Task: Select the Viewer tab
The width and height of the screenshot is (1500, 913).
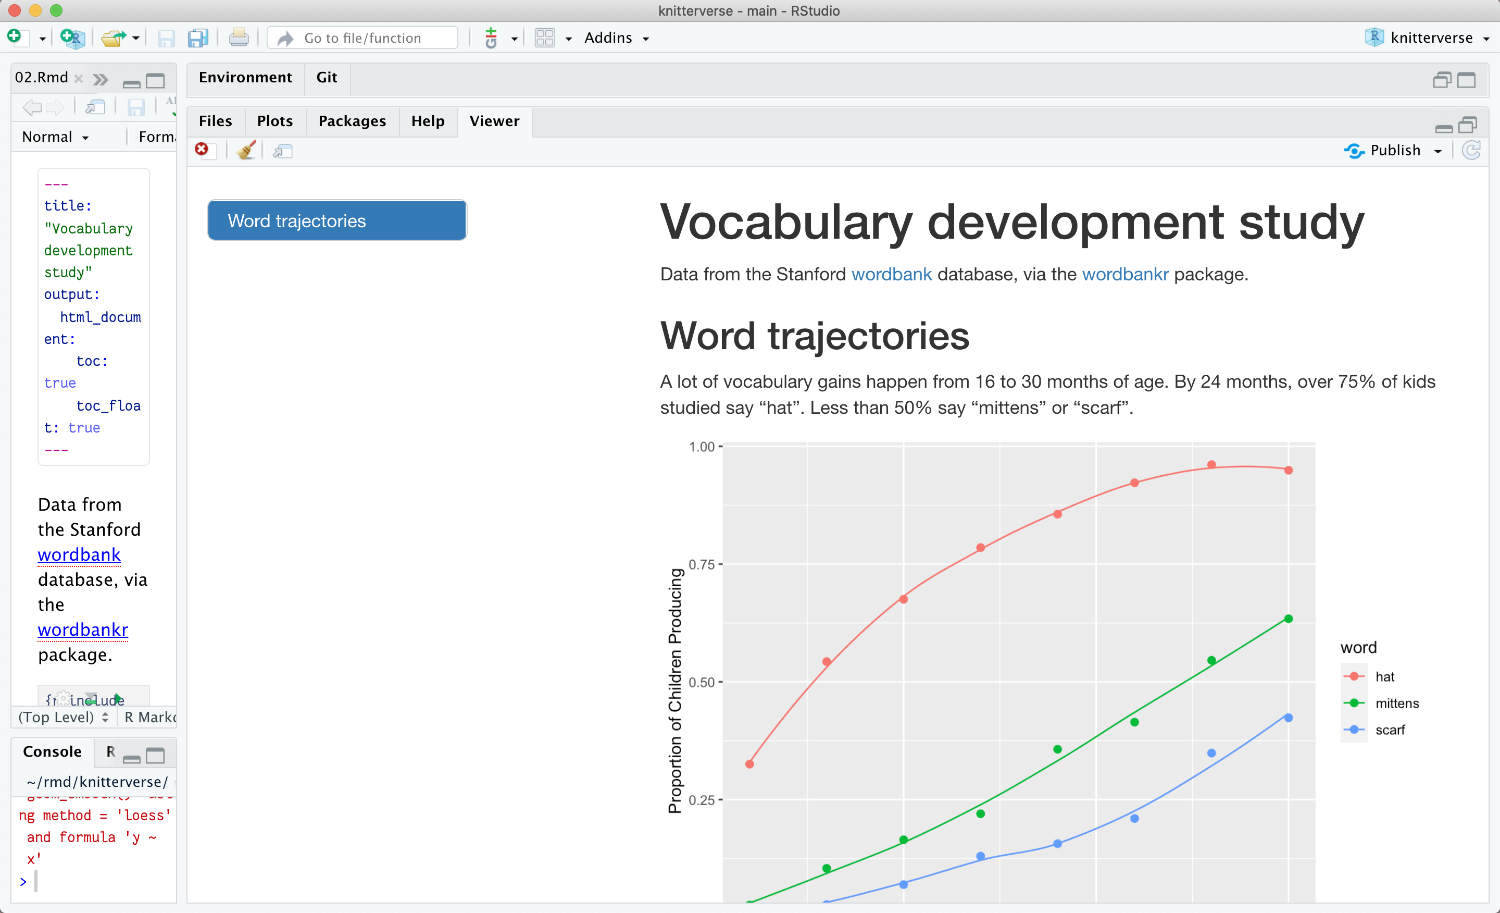Action: [x=494, y=121]
